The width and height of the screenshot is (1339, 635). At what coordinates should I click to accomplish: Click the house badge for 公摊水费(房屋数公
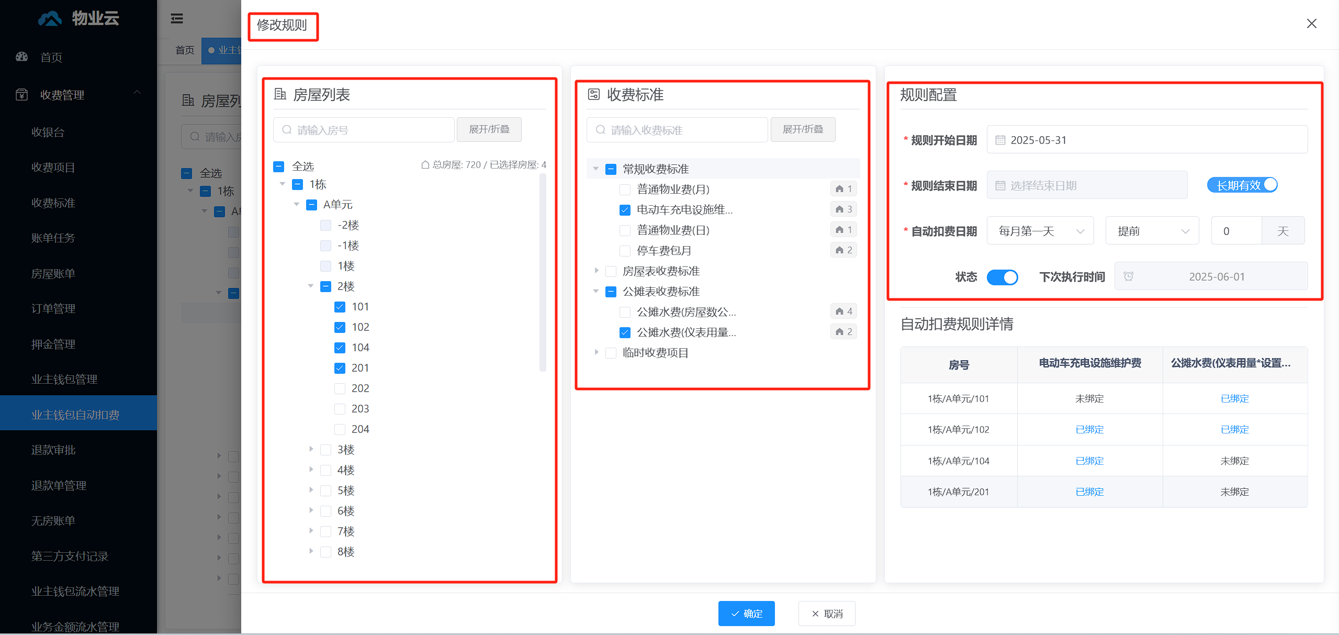click(843, 311)
